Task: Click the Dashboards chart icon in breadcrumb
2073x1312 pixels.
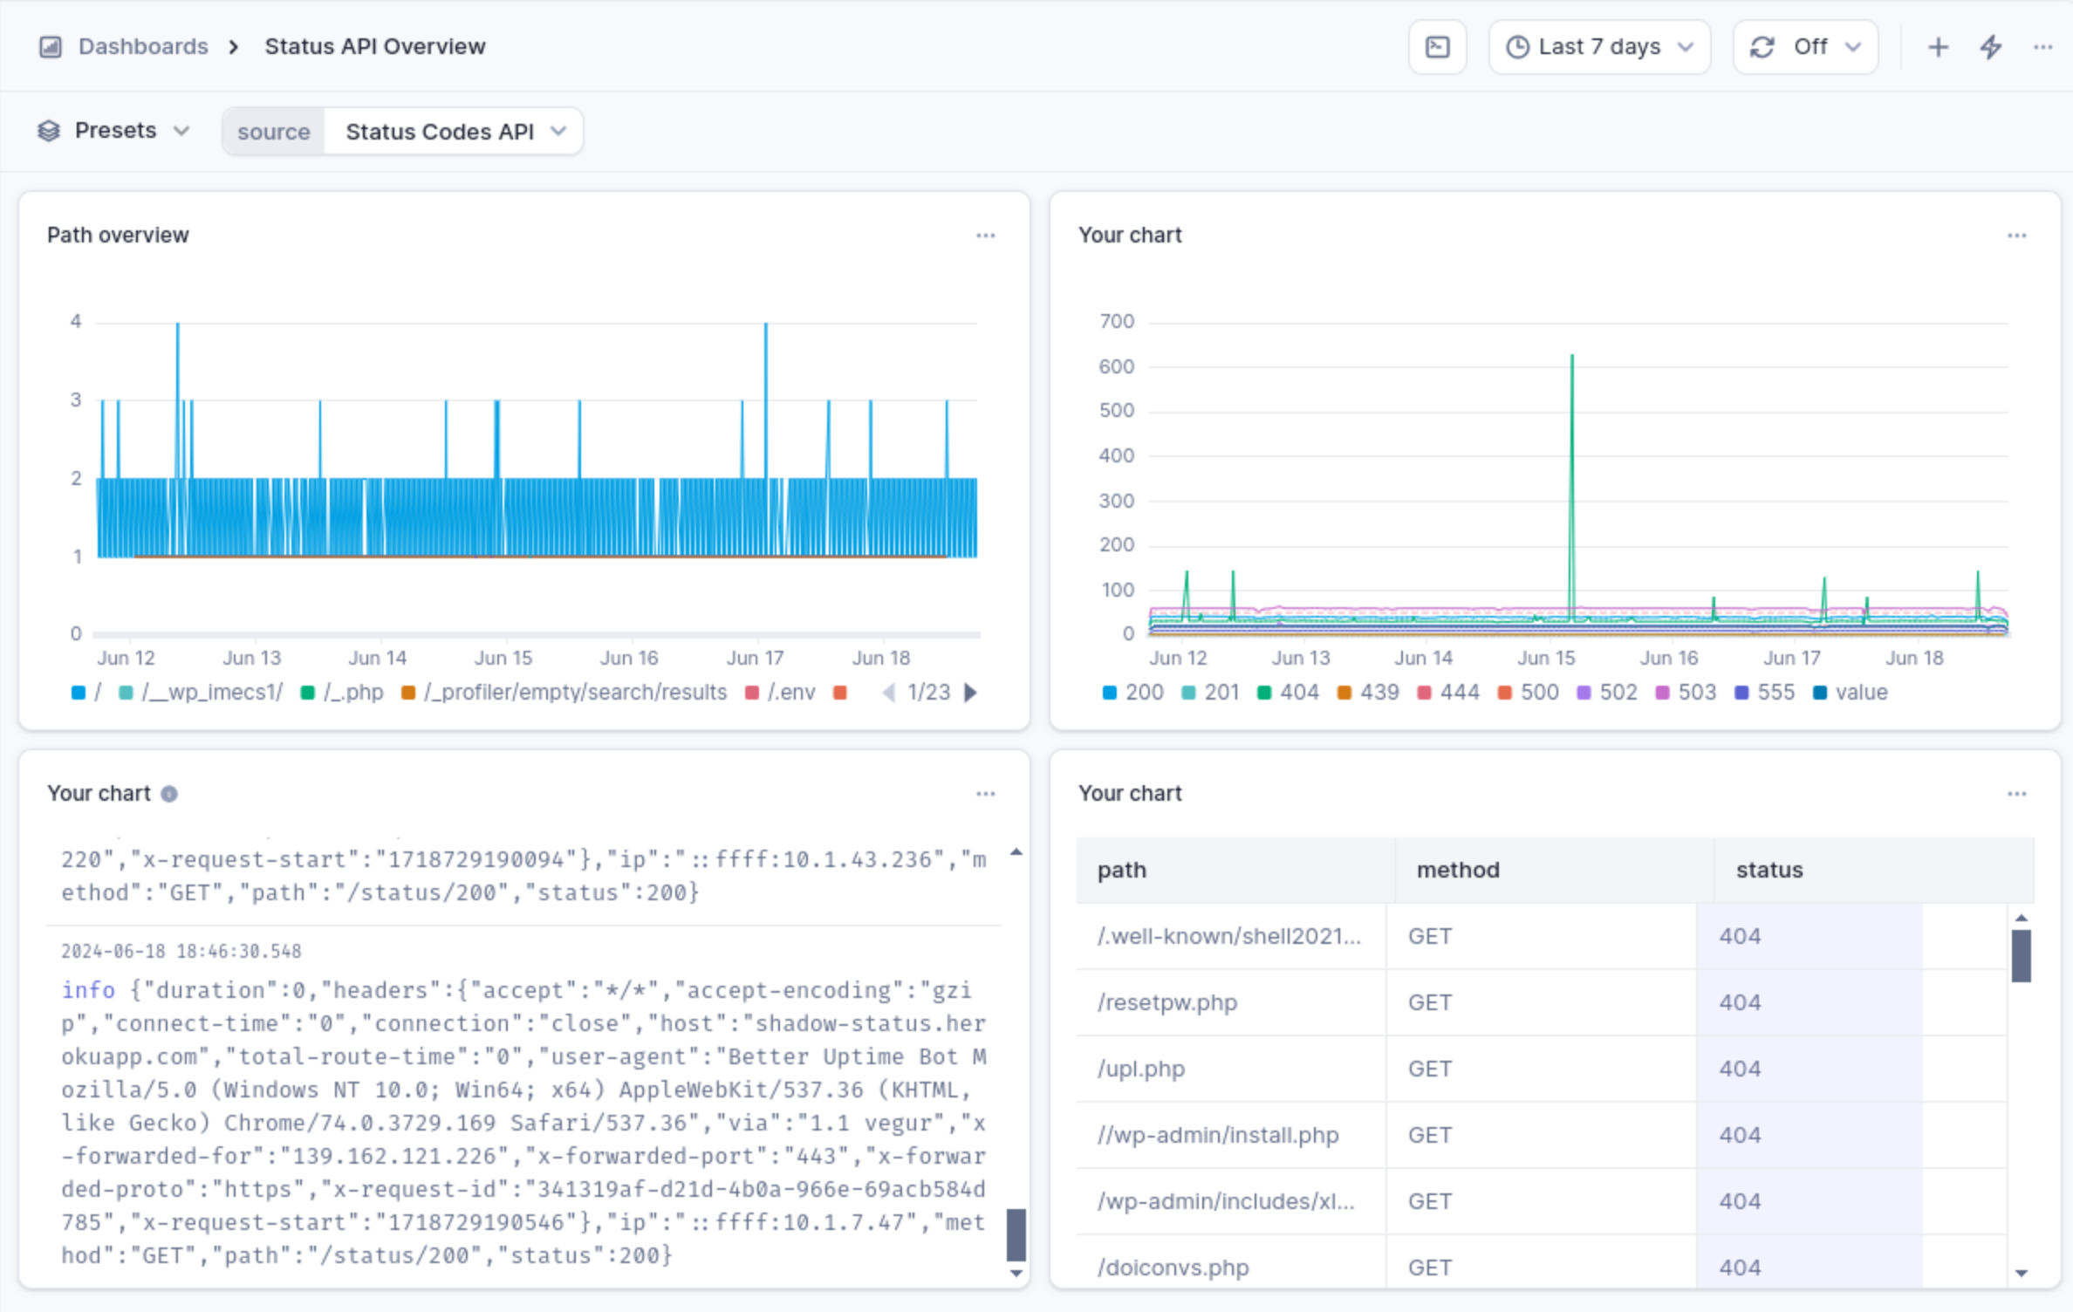Action: point(51,47)
